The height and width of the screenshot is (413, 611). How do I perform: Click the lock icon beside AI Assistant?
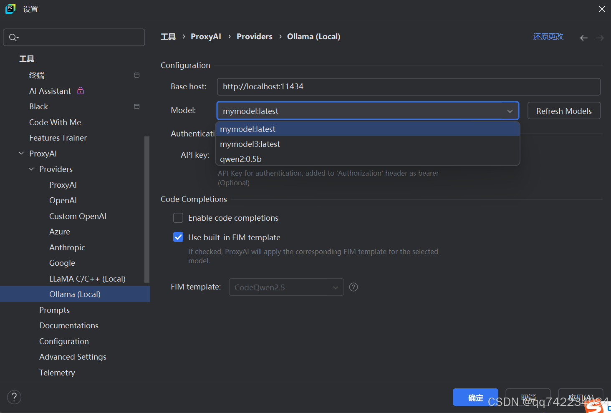[x=81, y=91]
